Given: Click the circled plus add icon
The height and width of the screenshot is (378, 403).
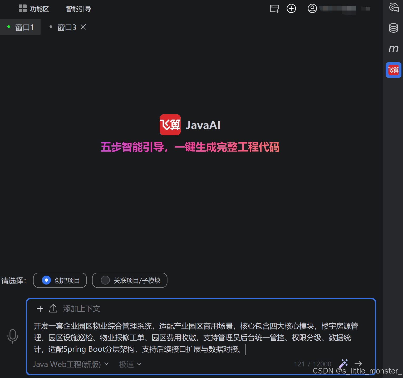Looking at the screenshot, I should [x=291, y=8].
